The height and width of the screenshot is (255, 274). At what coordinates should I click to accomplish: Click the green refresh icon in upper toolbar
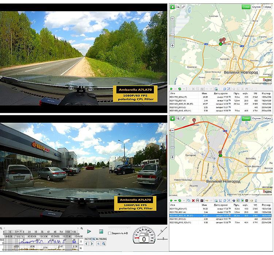[x=180, y=89]
